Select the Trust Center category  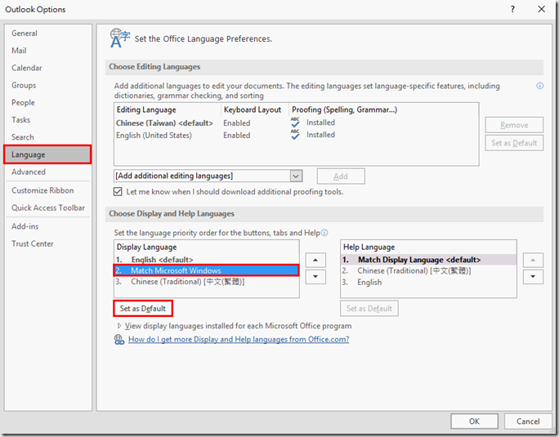click(31, 243)
